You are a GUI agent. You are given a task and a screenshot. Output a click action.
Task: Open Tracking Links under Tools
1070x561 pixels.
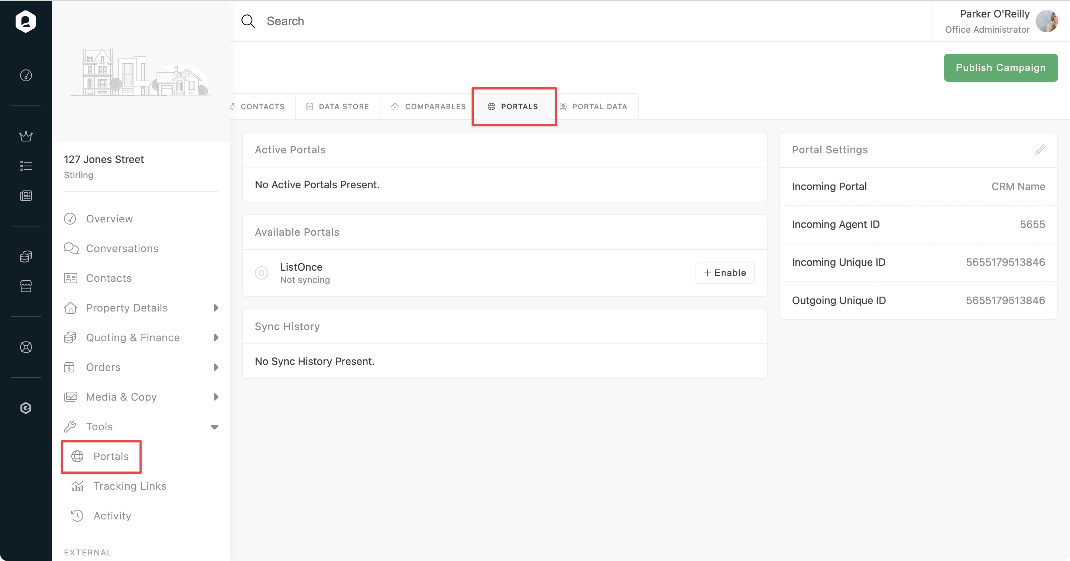tap(130, 486)
